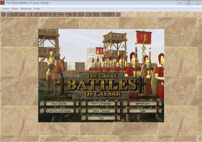
Task: Click the round target icon at toolbar end
Action: (118, 14)
